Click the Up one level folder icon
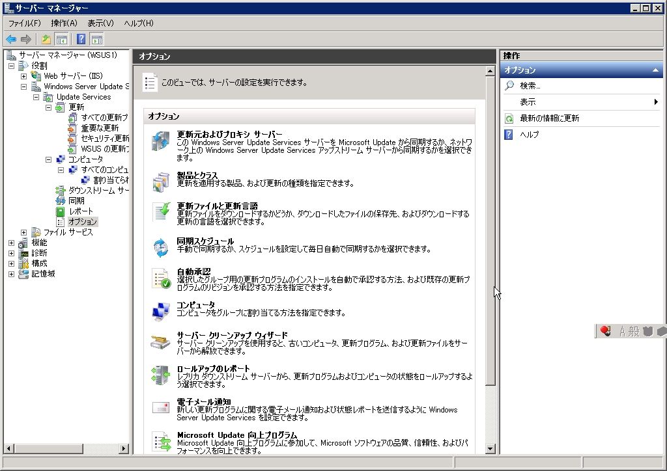This screenshot has height=471, width=667. click(x=46, y=40)
